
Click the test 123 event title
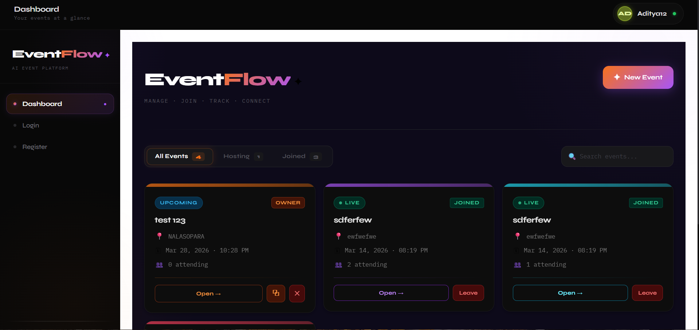click(170, 220)
